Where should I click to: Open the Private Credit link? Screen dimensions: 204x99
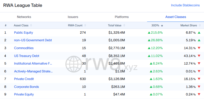click(24, 79)
